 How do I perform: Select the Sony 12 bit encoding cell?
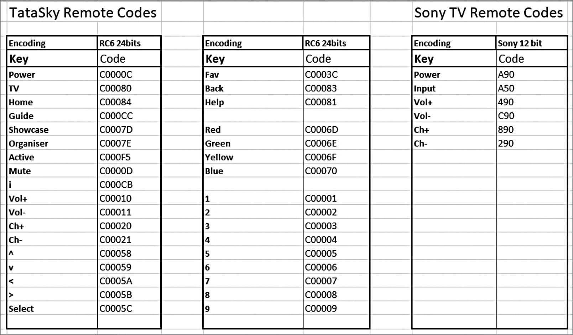[520, 43]
